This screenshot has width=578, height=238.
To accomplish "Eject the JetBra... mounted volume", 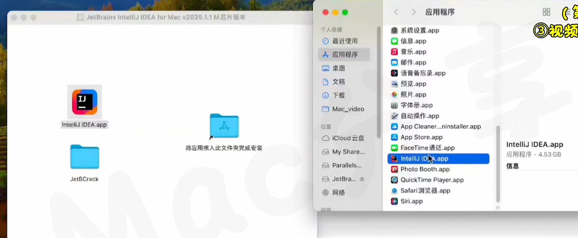I will click(361, 179).
